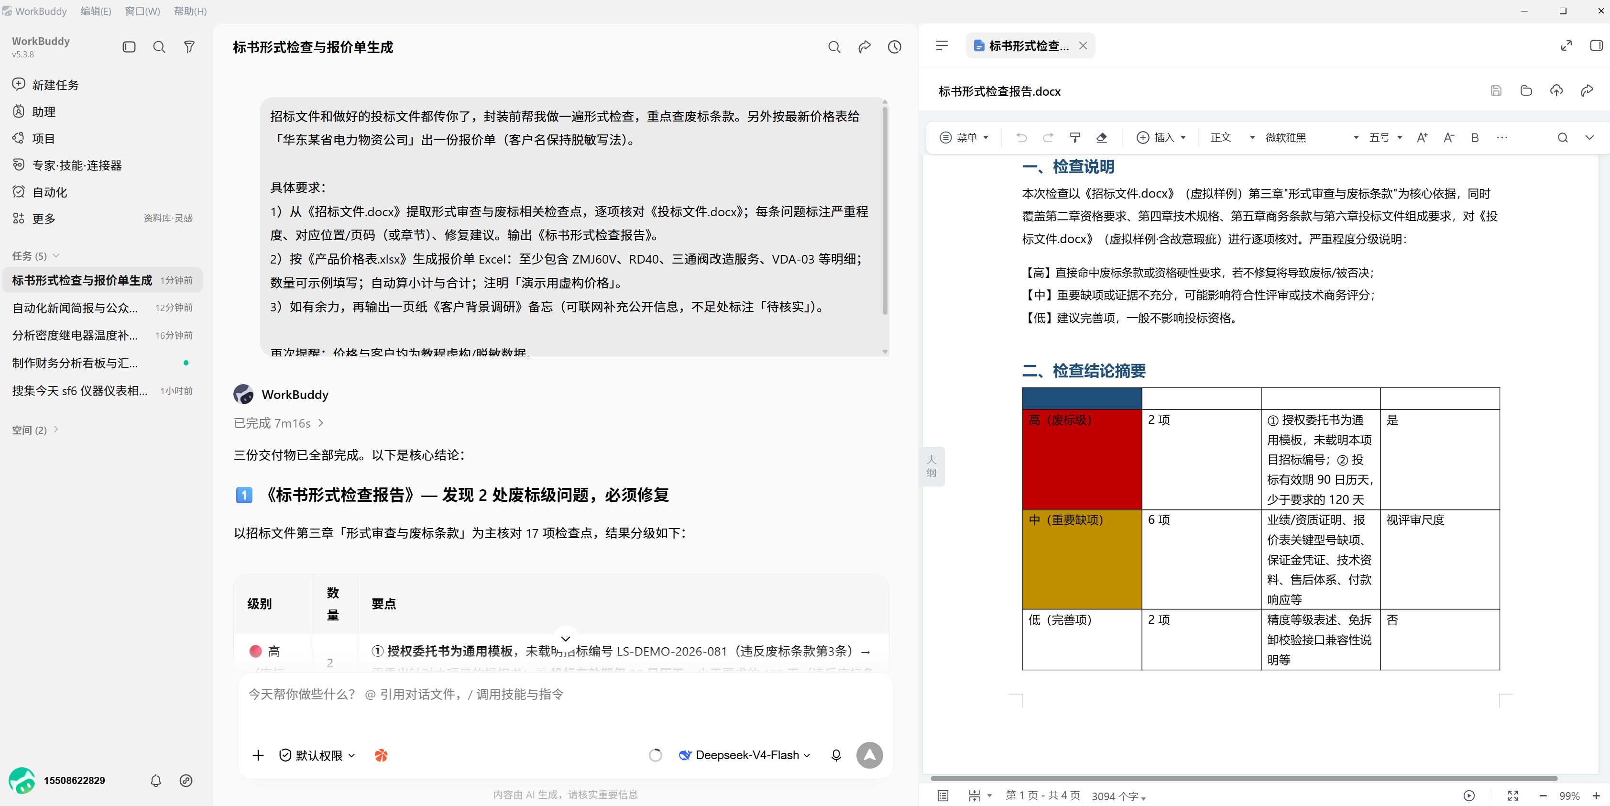Open the 插入 dropdown

tap(1161, 138)
